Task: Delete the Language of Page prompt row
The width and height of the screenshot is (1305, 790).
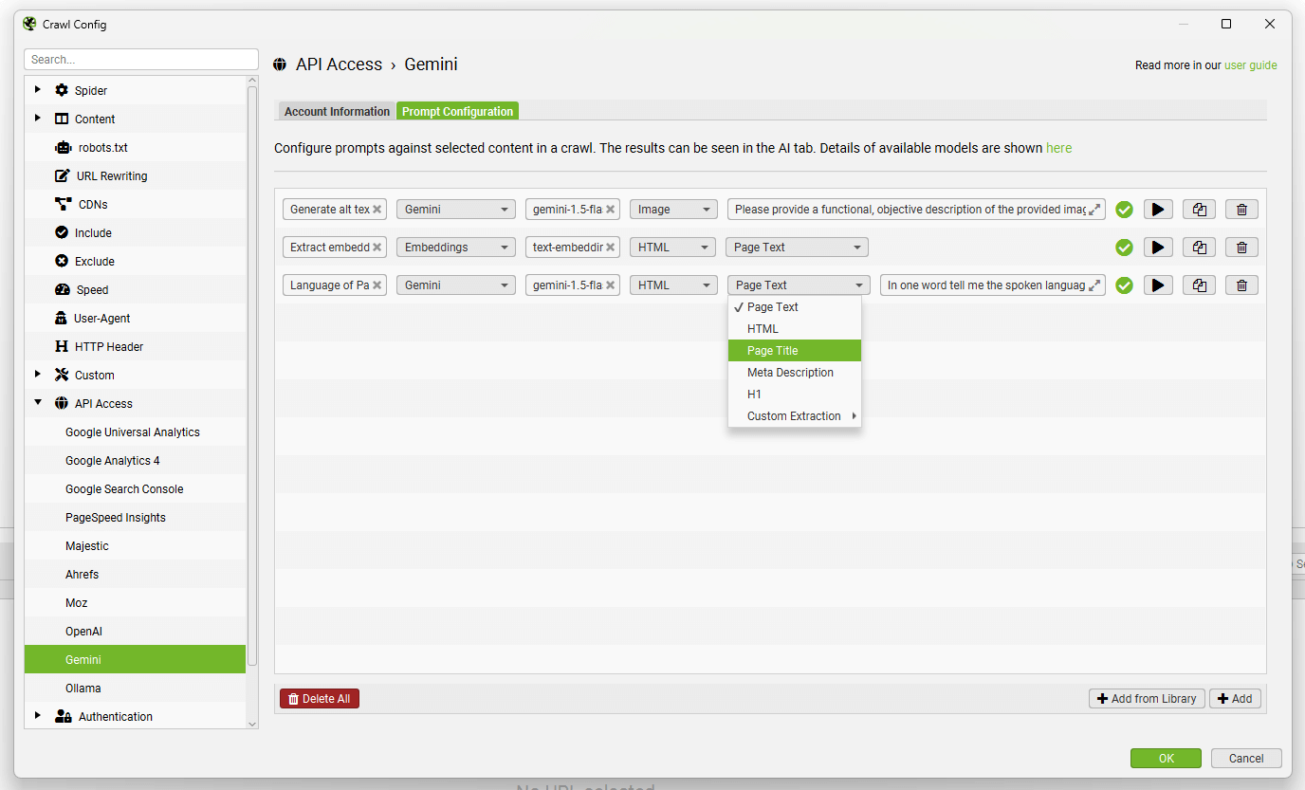Action: (1241, 285)
